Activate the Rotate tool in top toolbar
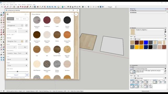Screen dimensions: 168x94 (x=25, y=7)
